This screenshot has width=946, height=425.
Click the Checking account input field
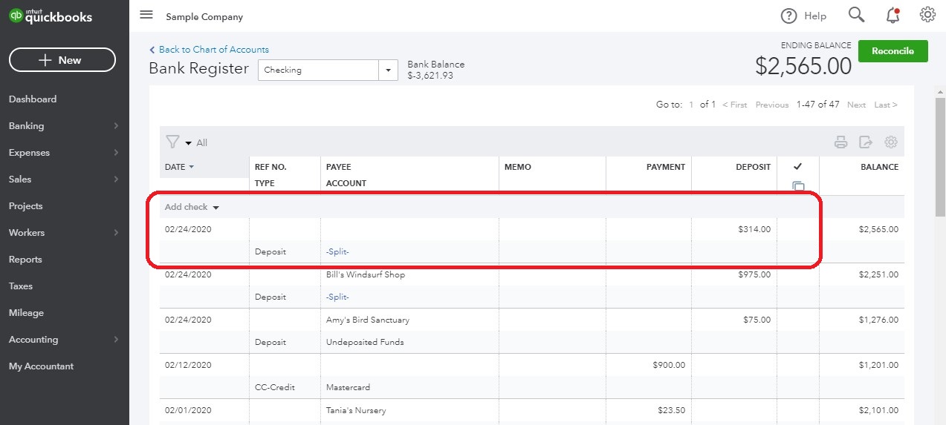[x=319, y=70]
